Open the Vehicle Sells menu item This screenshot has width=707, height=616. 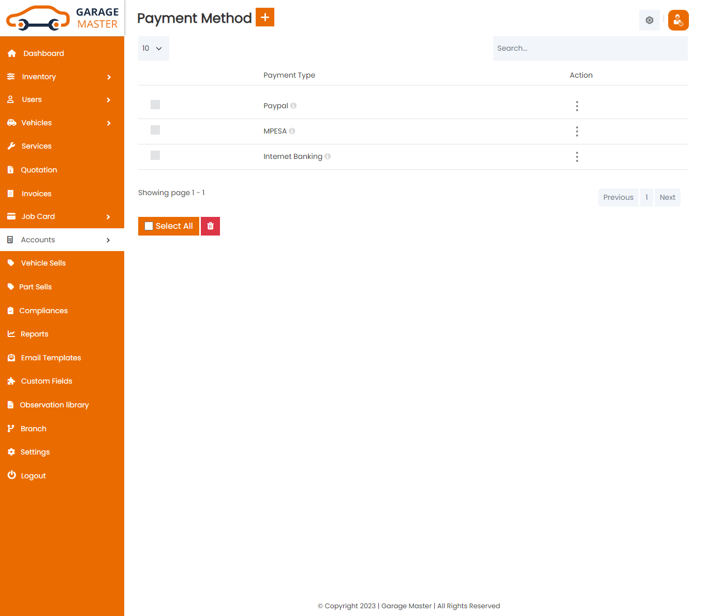coord(43,263)
